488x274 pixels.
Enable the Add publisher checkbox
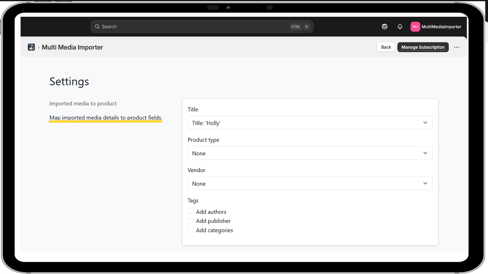point(191,220)
